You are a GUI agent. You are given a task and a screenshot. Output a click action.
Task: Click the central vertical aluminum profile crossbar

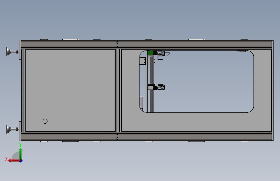[118, 90]
